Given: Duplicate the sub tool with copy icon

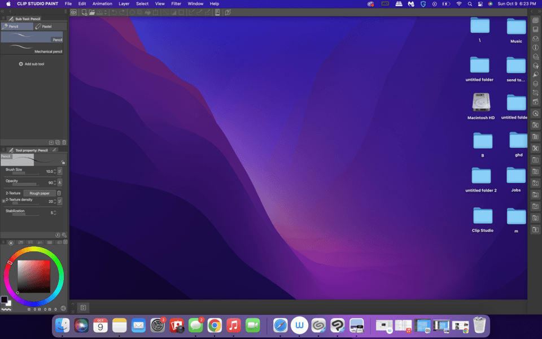Looking at the screenshot, I should [58, 142].
